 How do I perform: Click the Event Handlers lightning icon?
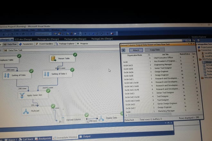tap(37, 44)
